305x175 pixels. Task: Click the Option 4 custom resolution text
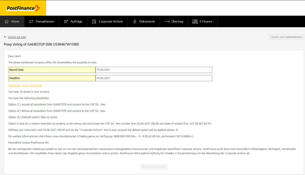110,124
